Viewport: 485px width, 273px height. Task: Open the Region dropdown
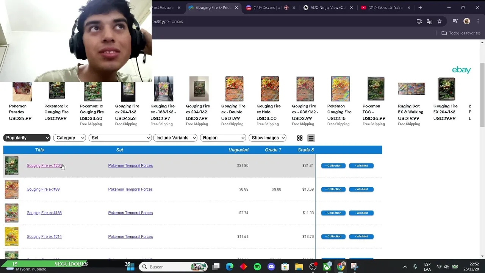(x=223, y=138)
